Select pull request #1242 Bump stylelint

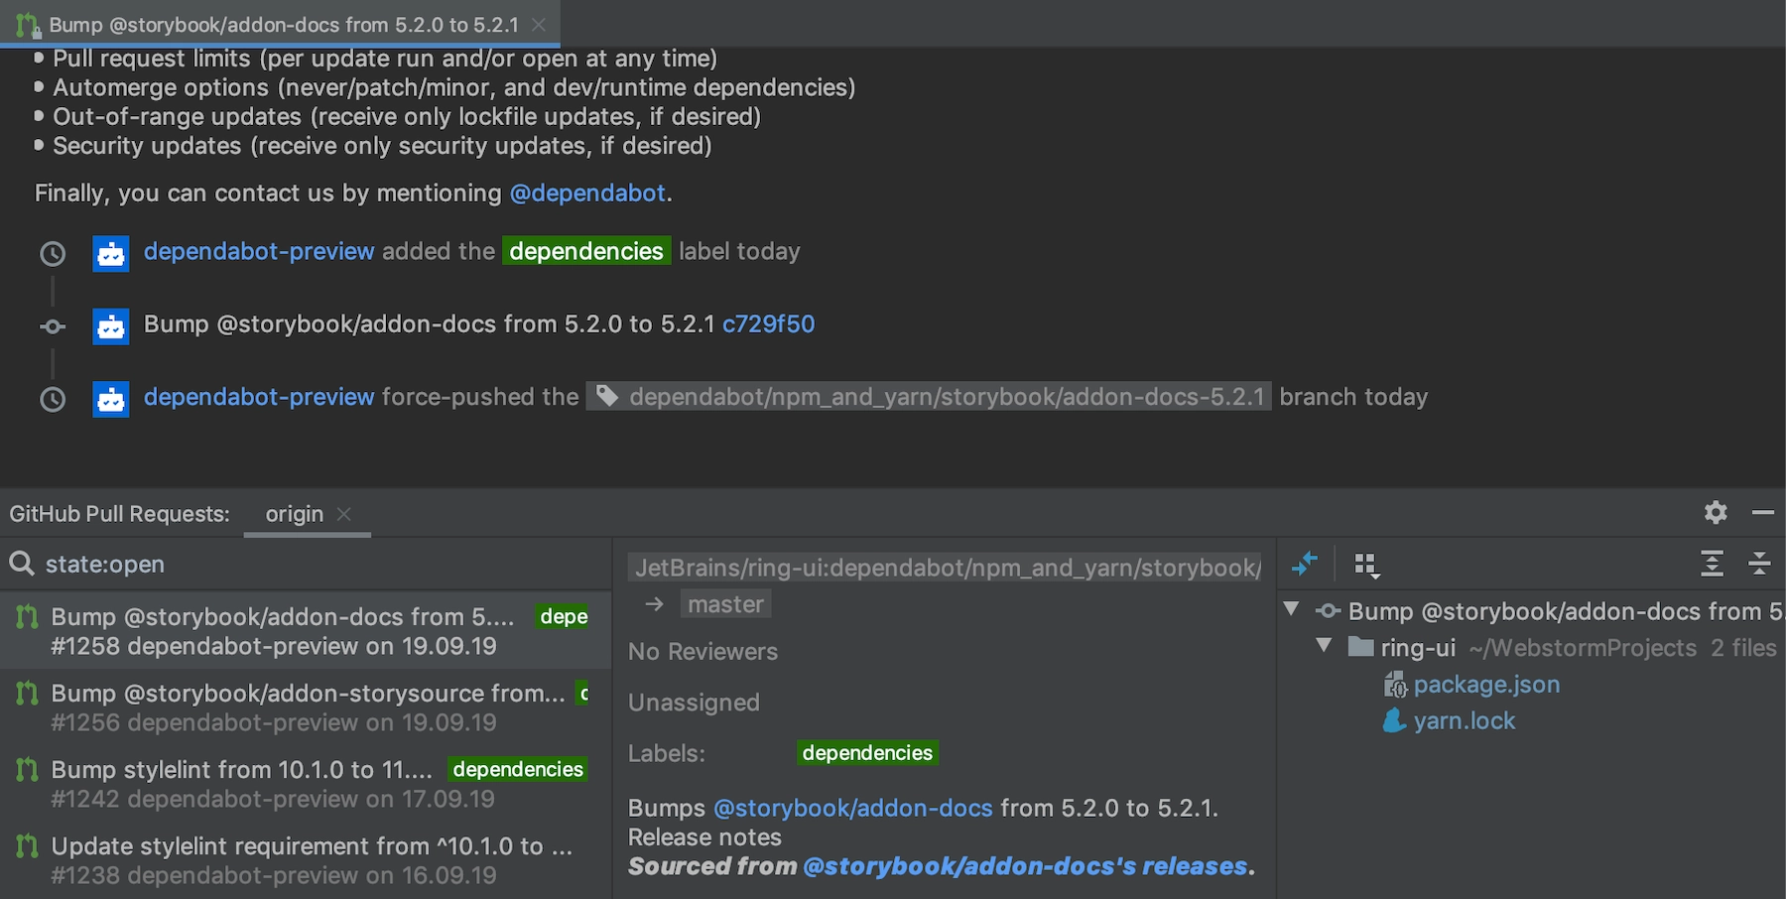pos(306,784)
